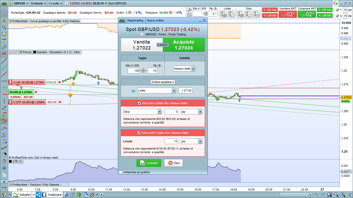Select the ruler measurement tool

4,47
